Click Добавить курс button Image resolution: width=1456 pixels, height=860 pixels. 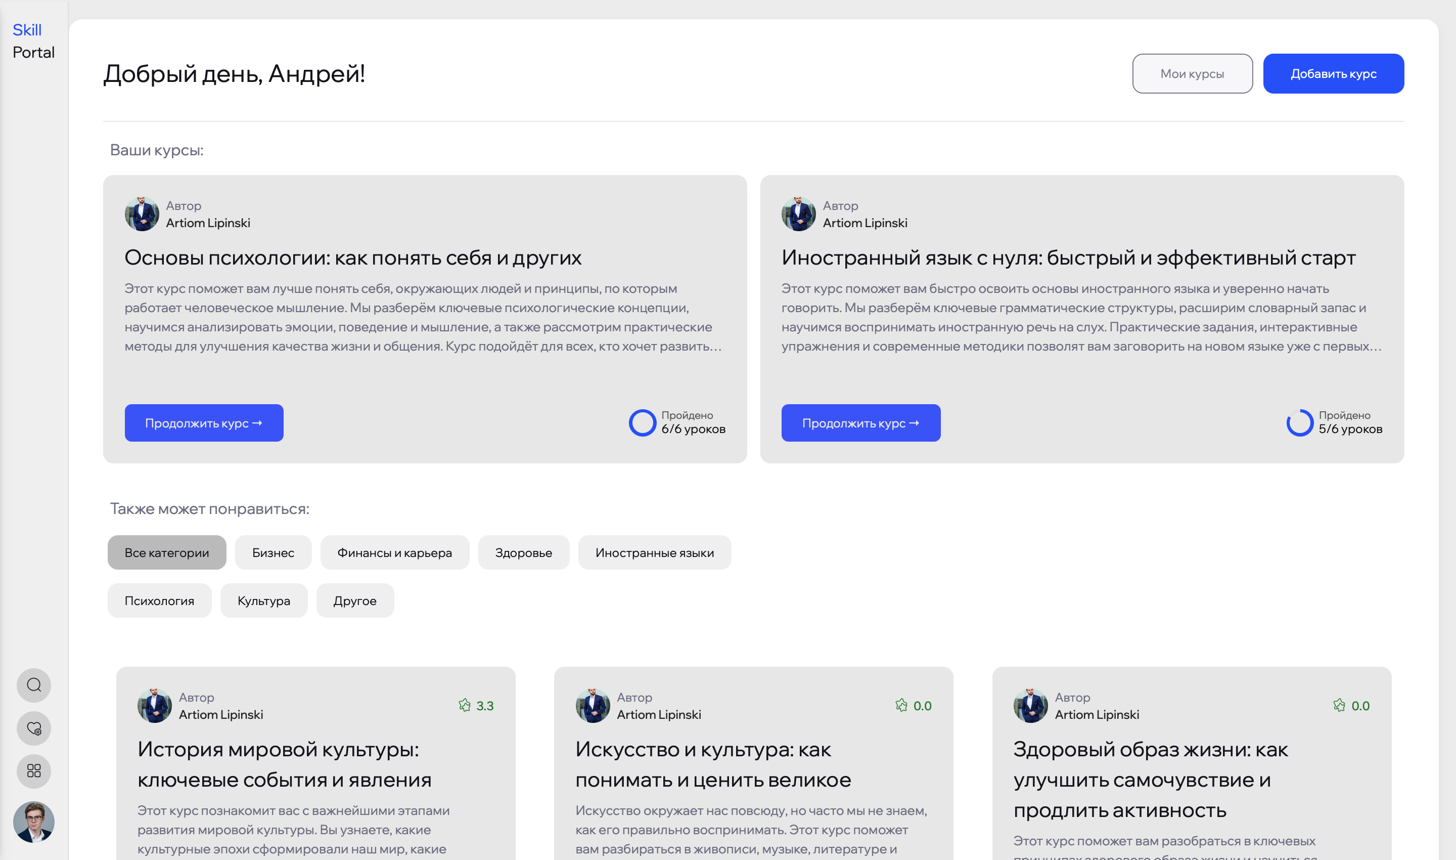pos(1333,73)
